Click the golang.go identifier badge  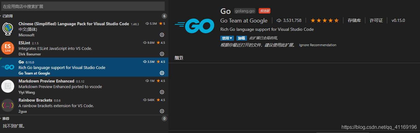pyautogui.click(x=245, y=11)
